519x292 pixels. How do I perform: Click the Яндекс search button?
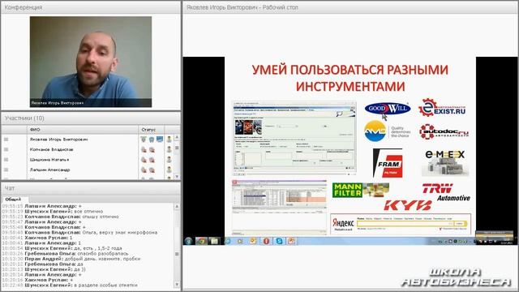(460, 224)
